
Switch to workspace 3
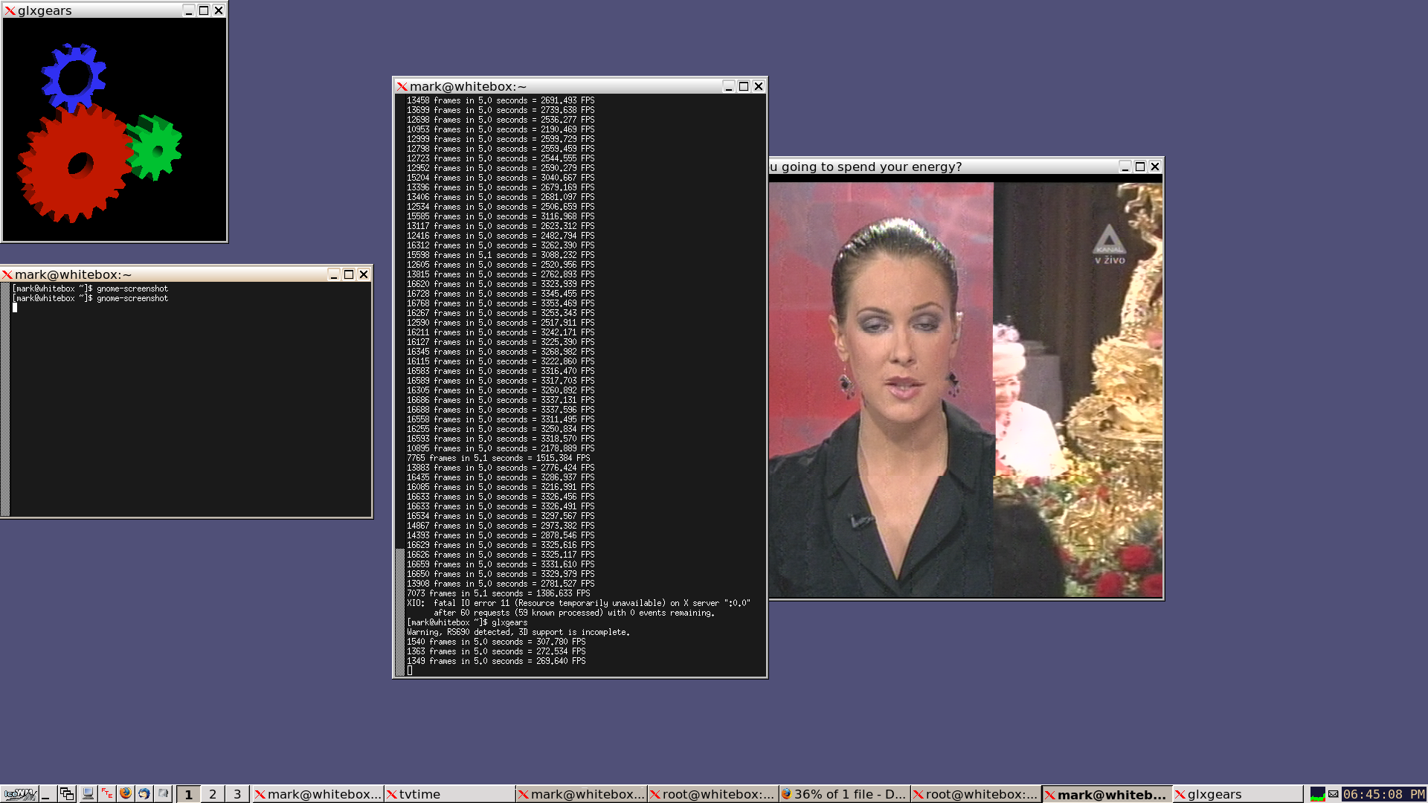(237, 794)
